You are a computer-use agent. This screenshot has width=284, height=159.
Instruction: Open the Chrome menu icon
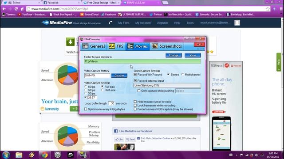[x=281, y=9]
